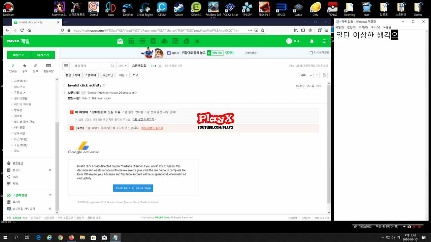Viewport: 431px width, 242px height.
Task: Open the Naver Memo list icon
Action: pos(142,41)
